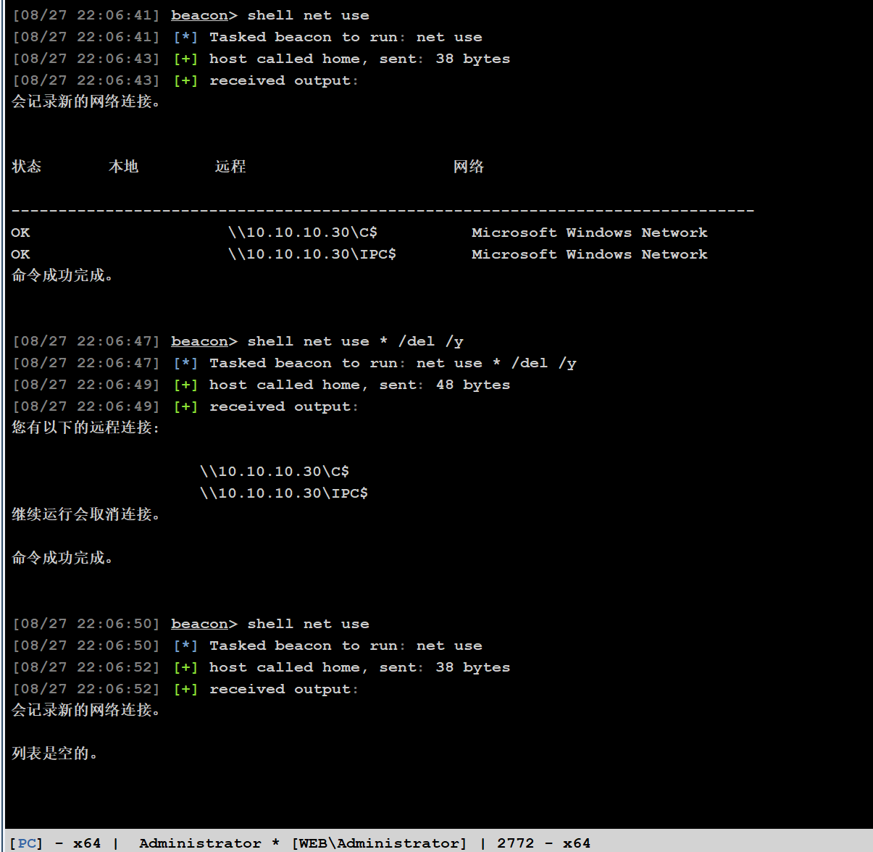
Task: Click the 远程 column header
Action: coord(230,167)
